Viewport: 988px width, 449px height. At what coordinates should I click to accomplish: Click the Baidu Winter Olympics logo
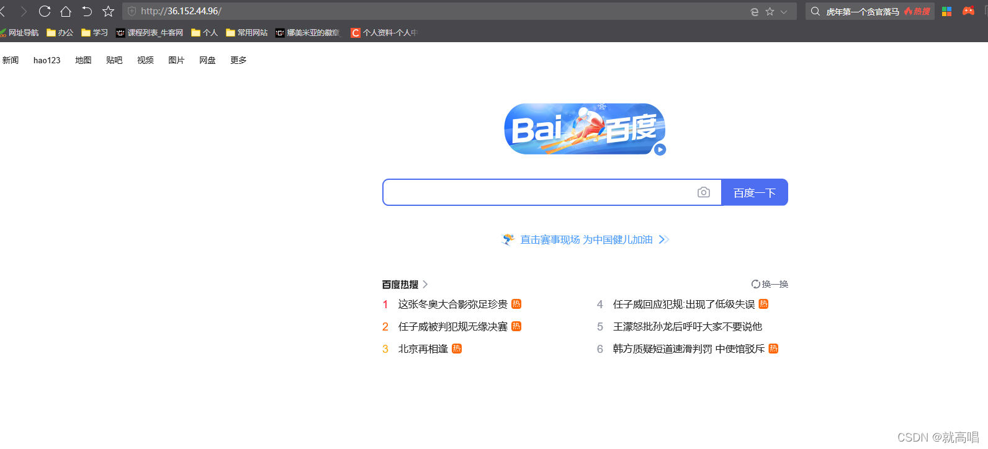[x=585, y=129]
